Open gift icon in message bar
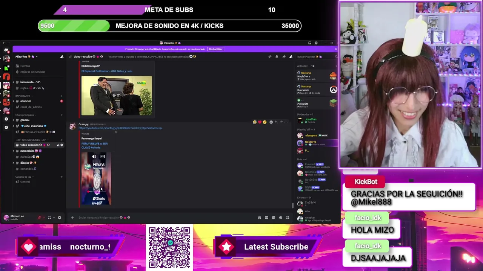This screenshot has width=483, height=271. tap(259, 218)
